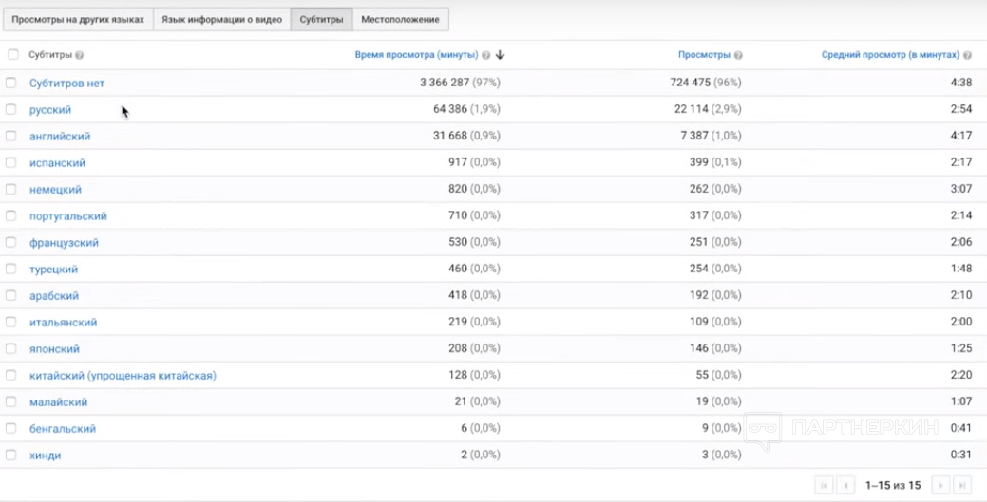The image size is (987, 502).
Task: Click help icon beside Просмотры column
Action: (738, 55)
